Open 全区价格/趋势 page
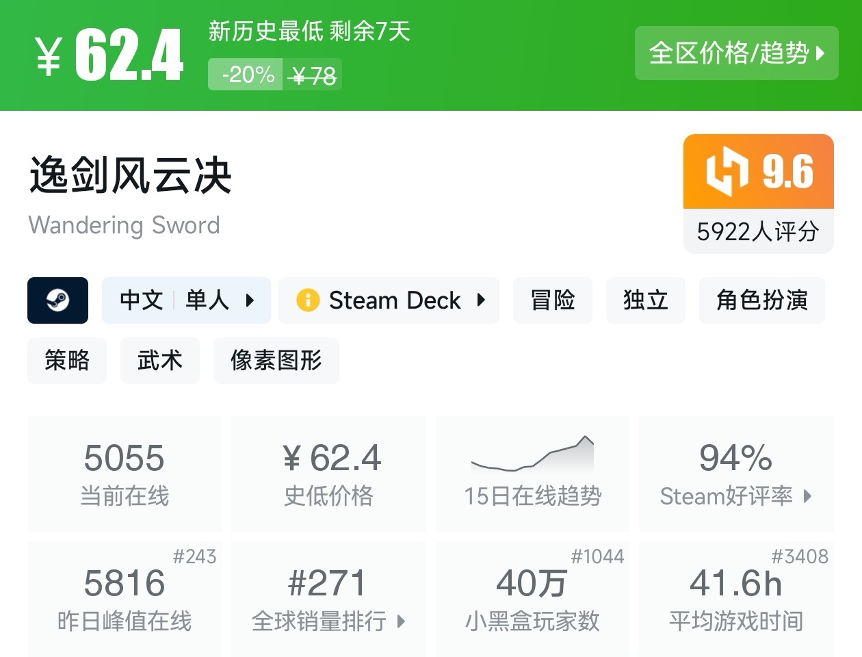This screenshot has width=862, height=657. [736, 53]
